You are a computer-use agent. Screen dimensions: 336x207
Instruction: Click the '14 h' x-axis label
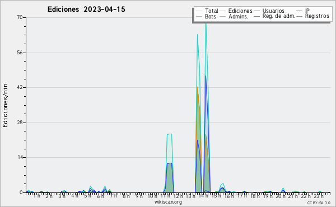pyautogui.click(x=204, y=196)
